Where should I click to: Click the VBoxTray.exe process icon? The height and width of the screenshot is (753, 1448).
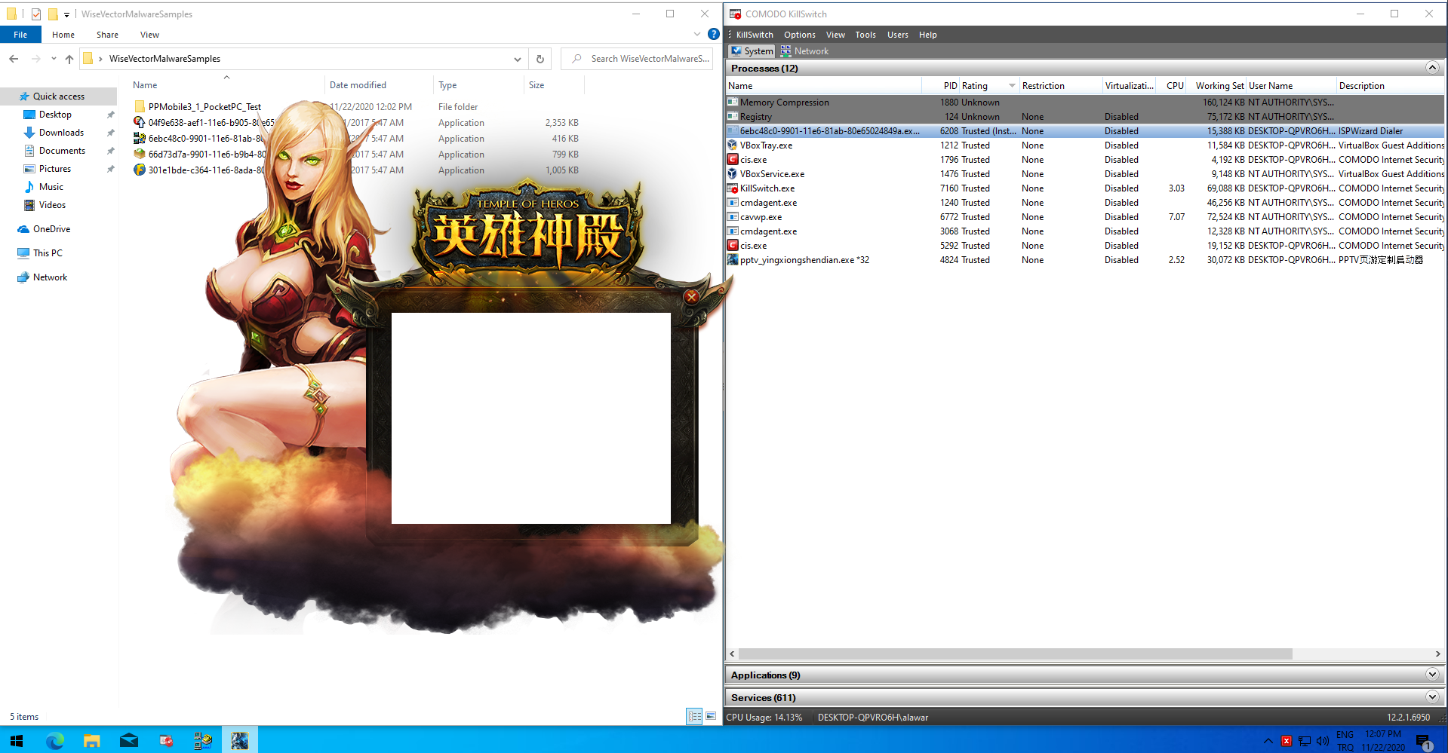[x=732, y=145]
